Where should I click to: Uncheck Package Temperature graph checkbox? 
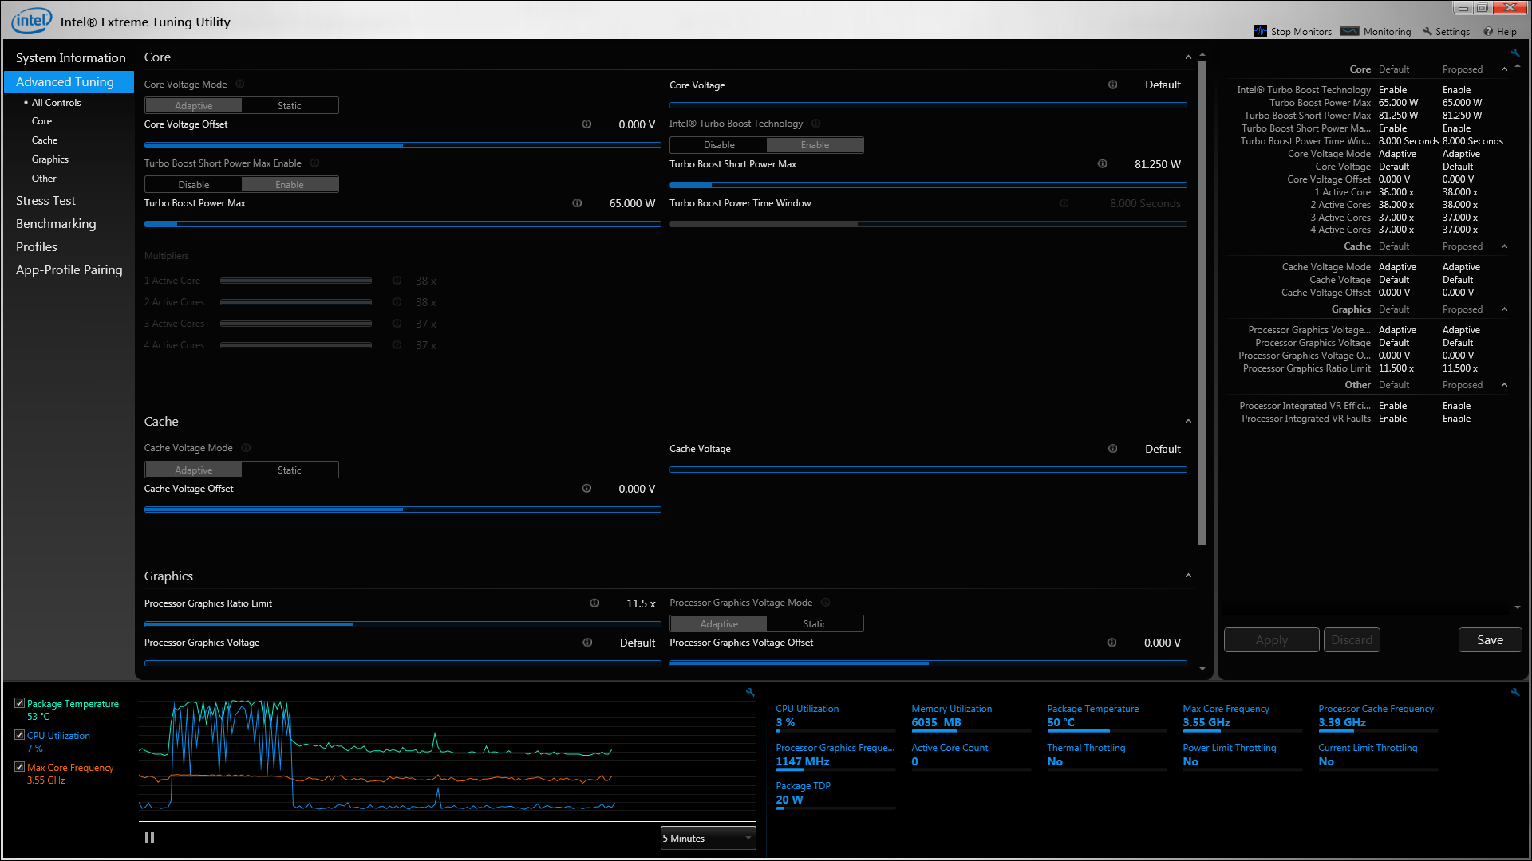pyautogui.click(x=20, y=703)
